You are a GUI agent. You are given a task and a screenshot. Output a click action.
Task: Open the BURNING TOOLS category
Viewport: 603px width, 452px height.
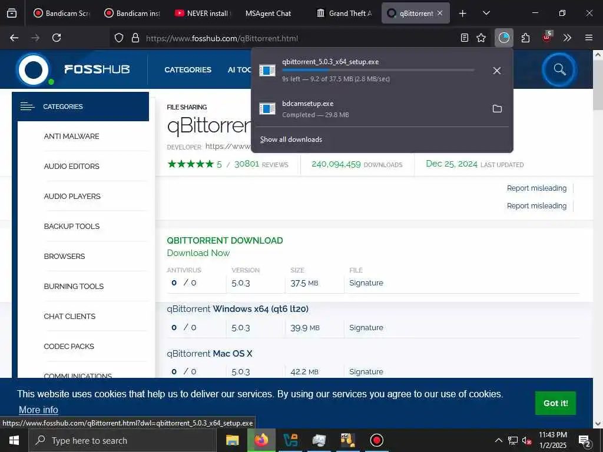[74, 286]
